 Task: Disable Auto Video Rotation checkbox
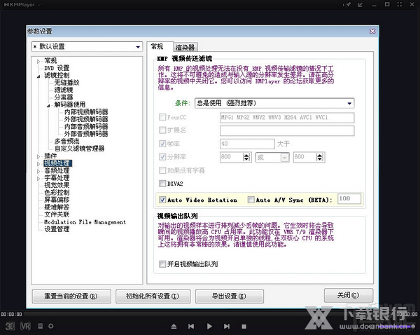[162, 200]
